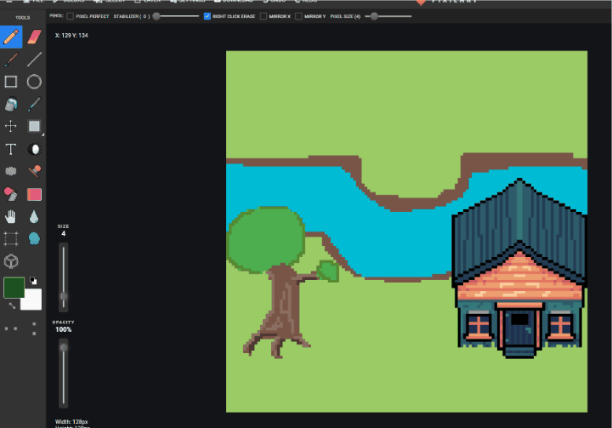This screenshot has height=428, width=612.
Task: Select the Text tool
Action: pos(11,149)
